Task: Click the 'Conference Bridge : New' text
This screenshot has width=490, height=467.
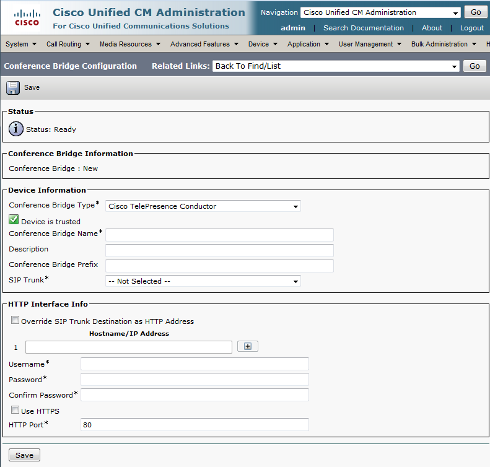Action: click(53, 168)
